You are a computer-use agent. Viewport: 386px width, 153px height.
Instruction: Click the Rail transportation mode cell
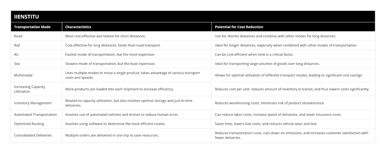[17, 45]
